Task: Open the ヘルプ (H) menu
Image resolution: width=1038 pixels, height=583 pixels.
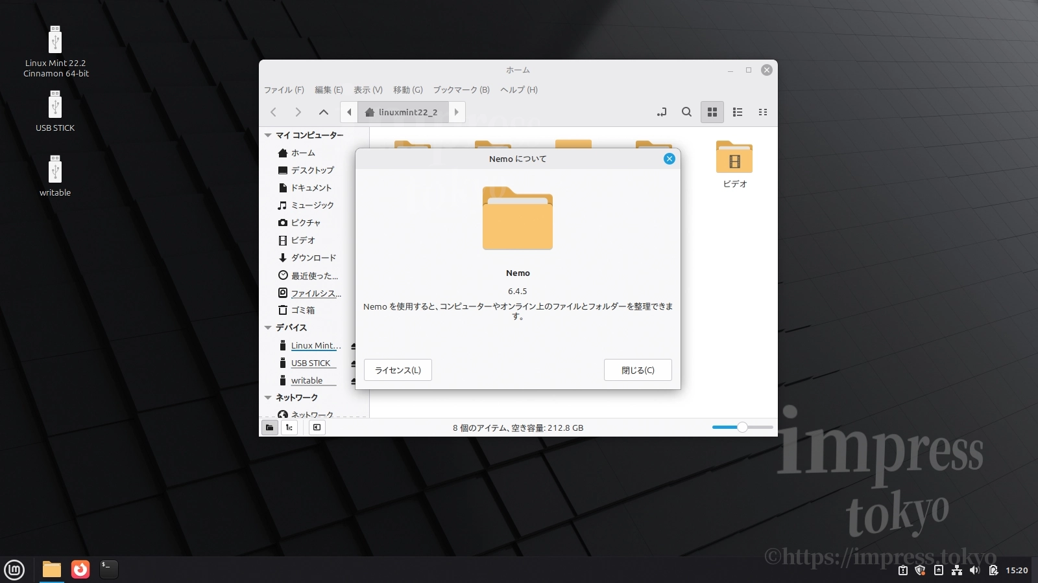Action: pos(519,90)
